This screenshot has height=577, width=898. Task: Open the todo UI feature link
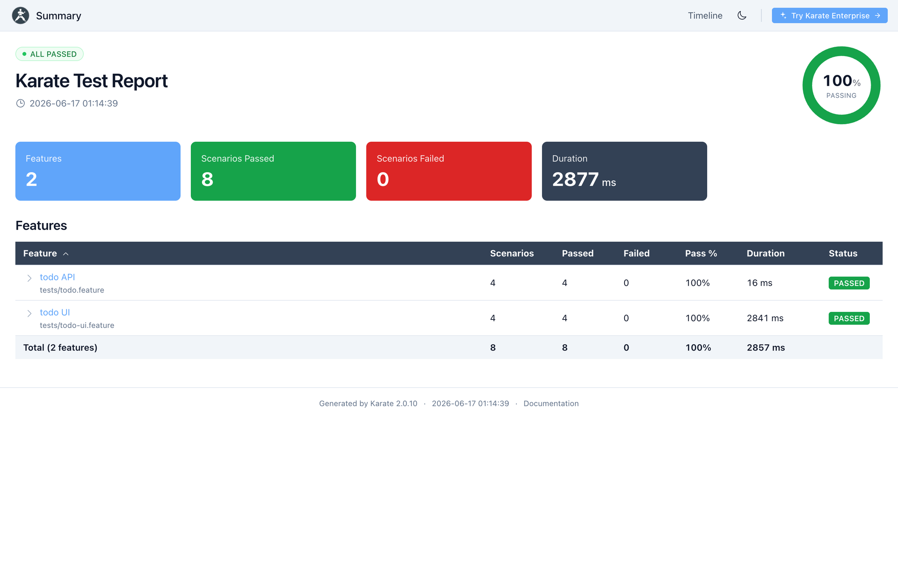point(55,312)
